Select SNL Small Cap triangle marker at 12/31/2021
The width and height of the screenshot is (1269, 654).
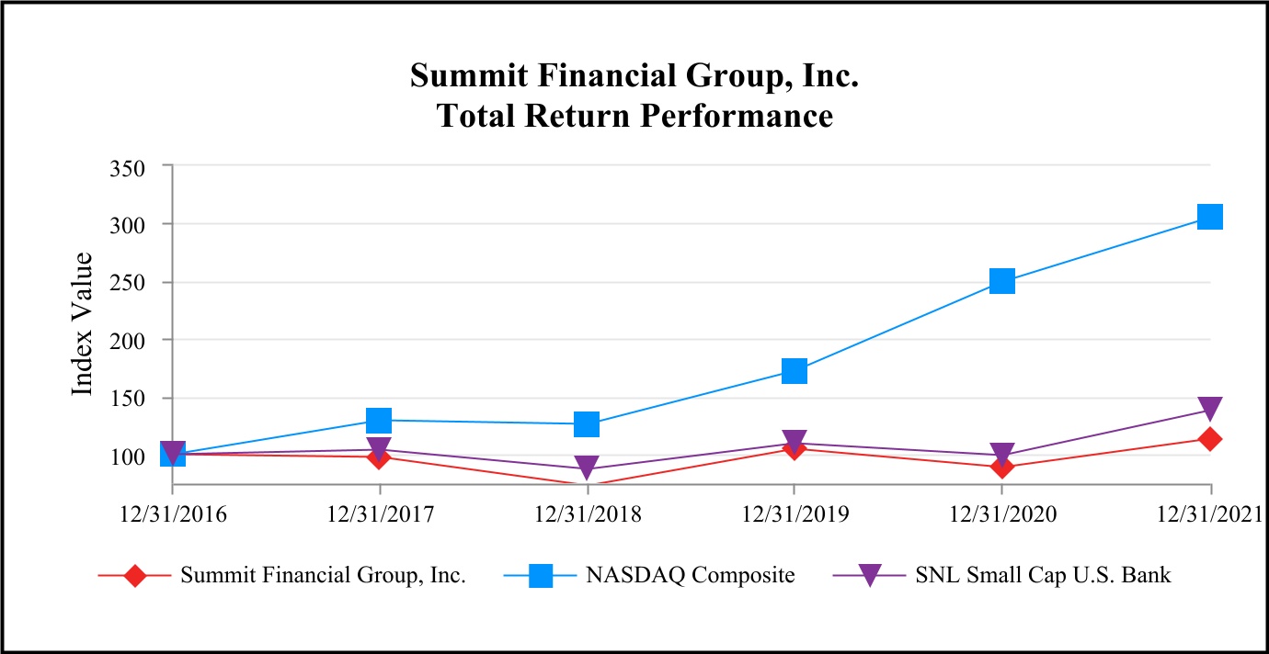tap(1210, 409)
